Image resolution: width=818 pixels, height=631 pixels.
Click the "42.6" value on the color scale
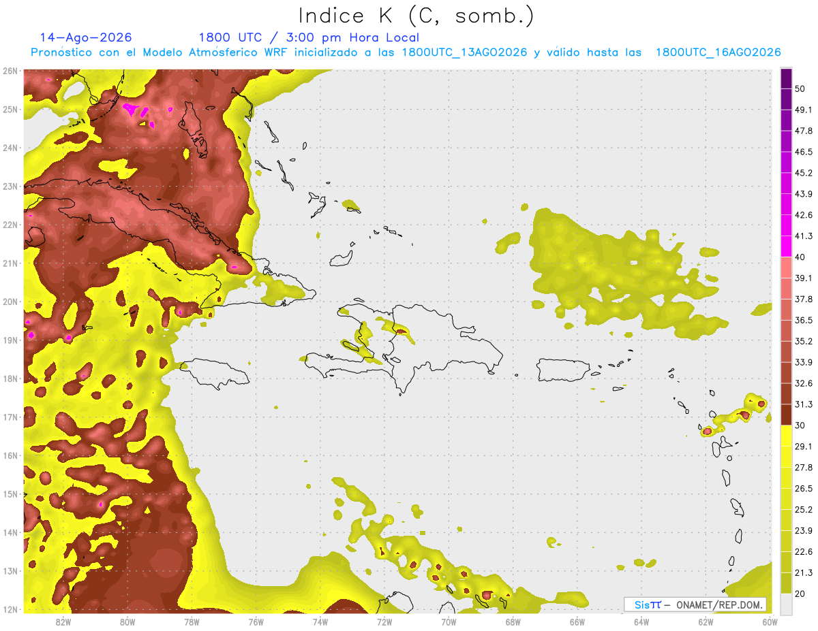804,215
